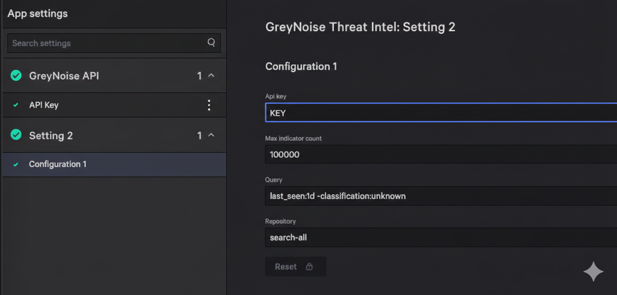Click into the Api key field
The image size is (617, 295).
coord(440,113)
